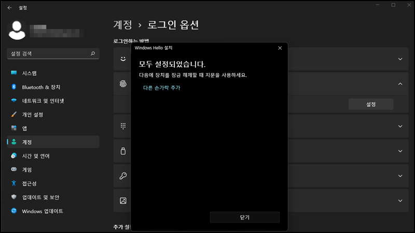Click the fingerprint recognition icon
The height and width of the screenshot is (233, 415).
(123, 84)
